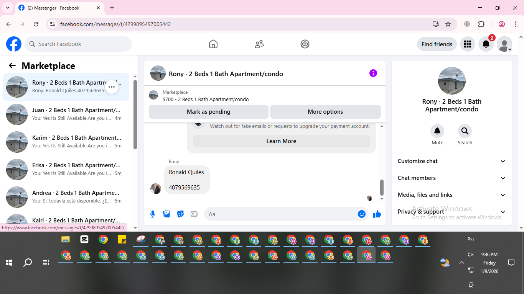Click Rony's avatar beside the message
The width and height of the screenshot is (524, 294).
point(156,188)
